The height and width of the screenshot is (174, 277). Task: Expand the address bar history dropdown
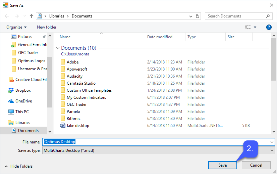click(x=191, y=16)
